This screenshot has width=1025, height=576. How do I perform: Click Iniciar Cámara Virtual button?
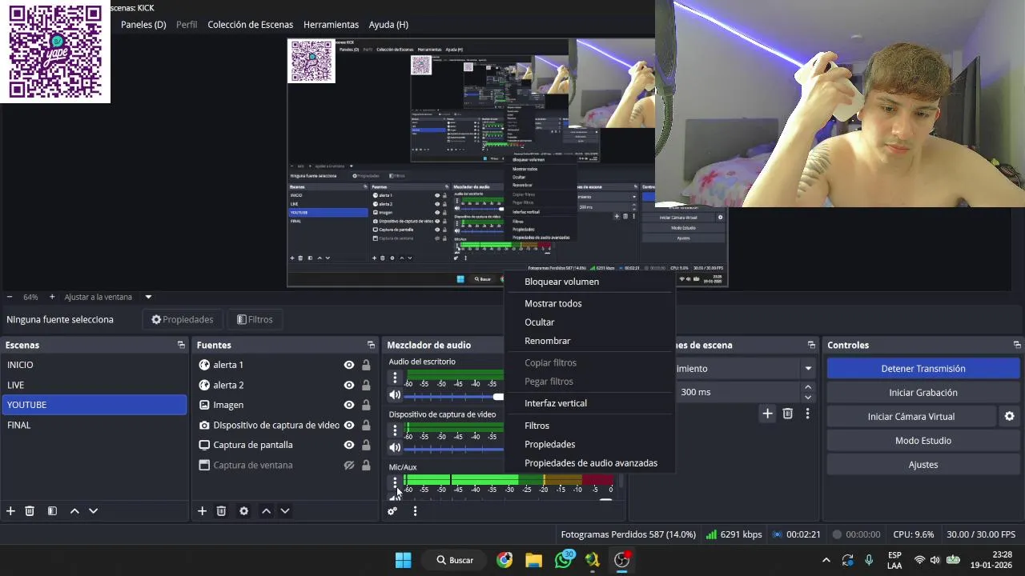[911, 417]
